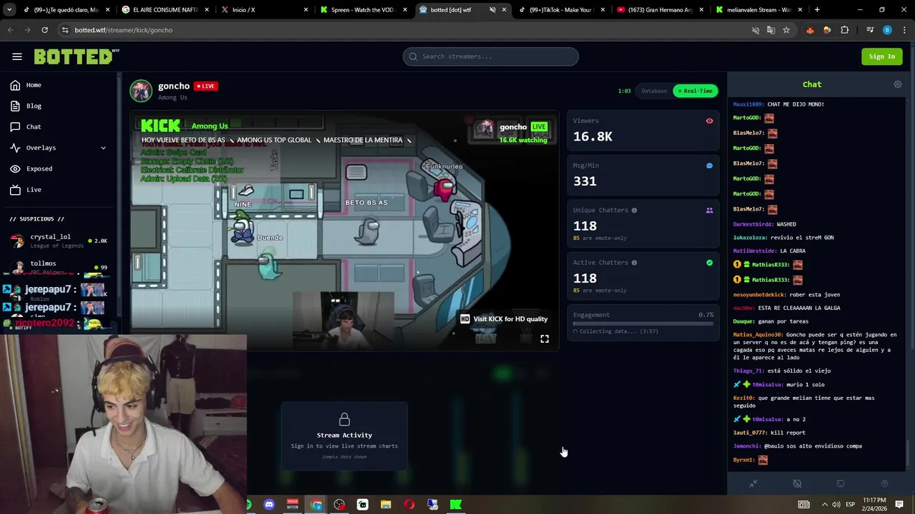Show hidden system tray icons
The width and height of the screenshot is (915, 514).
[x=824, y=505]
